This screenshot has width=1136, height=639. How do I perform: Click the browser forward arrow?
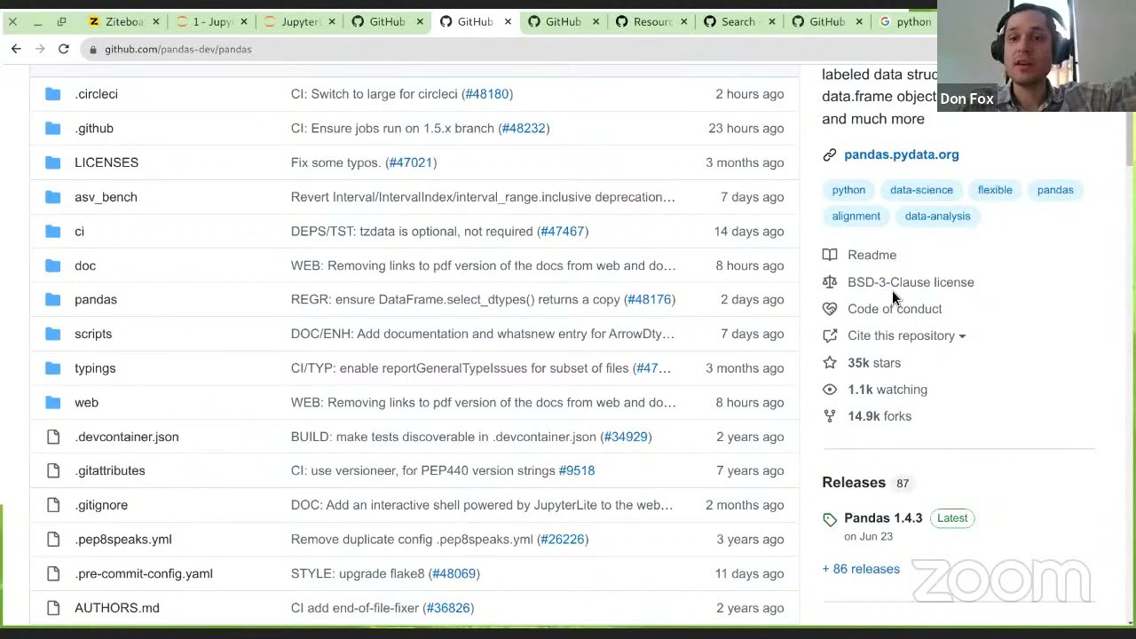coord(39,49)
